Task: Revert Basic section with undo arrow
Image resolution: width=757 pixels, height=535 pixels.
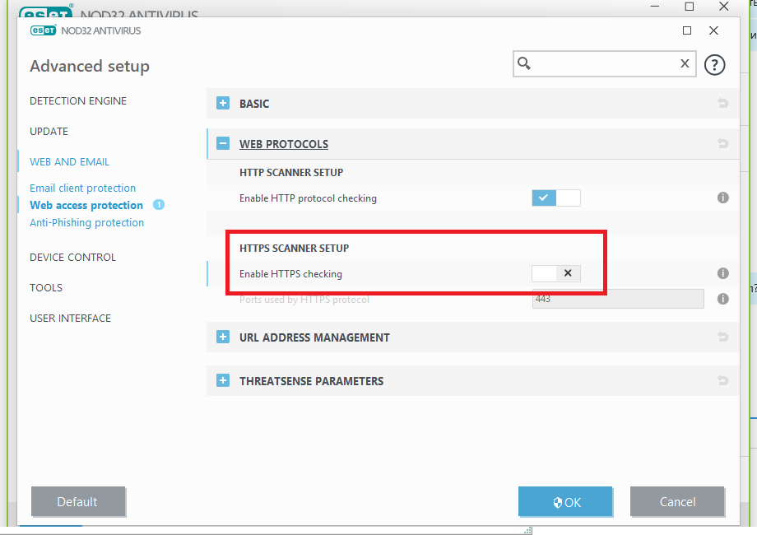Action: 722,104
